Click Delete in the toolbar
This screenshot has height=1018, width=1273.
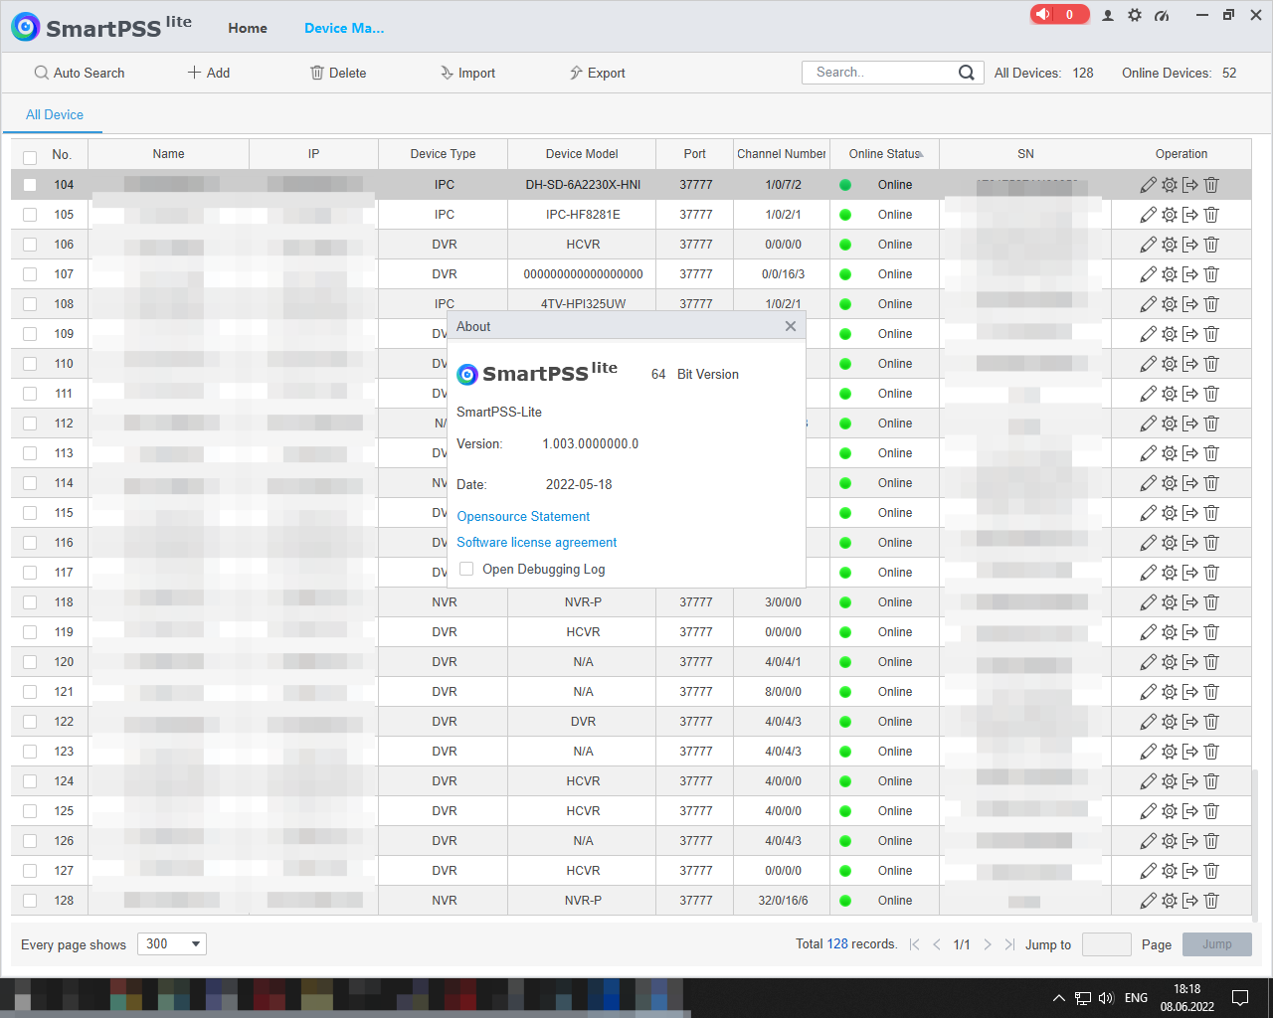point(338,73)
